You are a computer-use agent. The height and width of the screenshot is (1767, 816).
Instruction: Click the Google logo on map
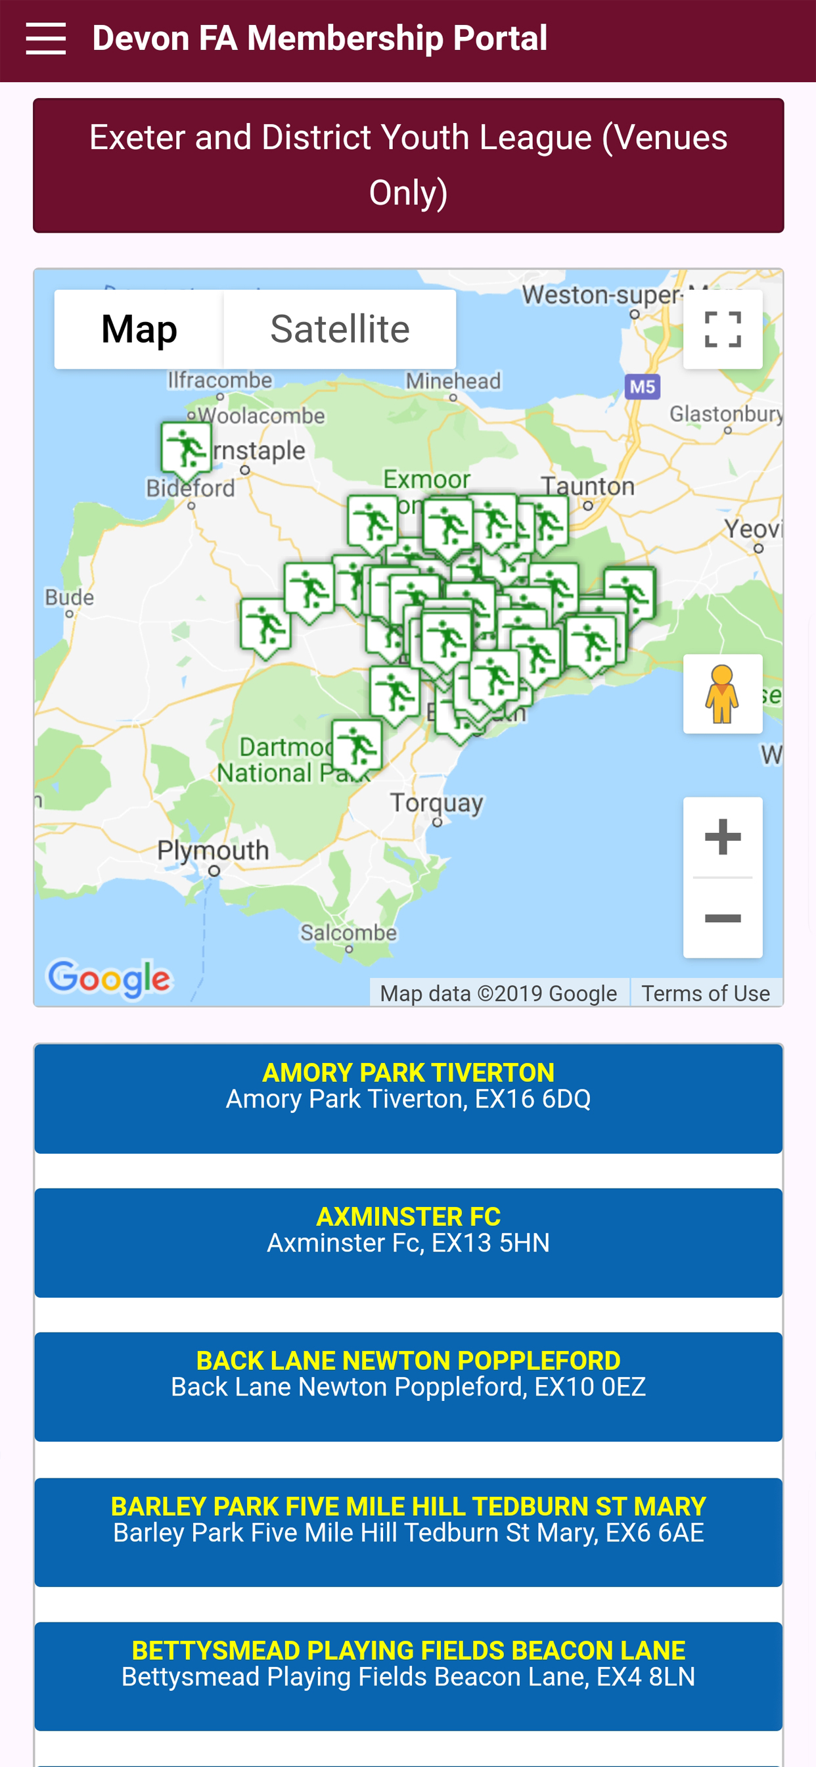coord(109,979)
